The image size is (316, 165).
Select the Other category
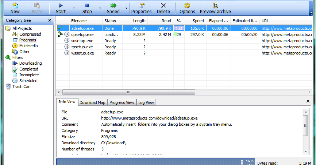click(x=24, y=52)
